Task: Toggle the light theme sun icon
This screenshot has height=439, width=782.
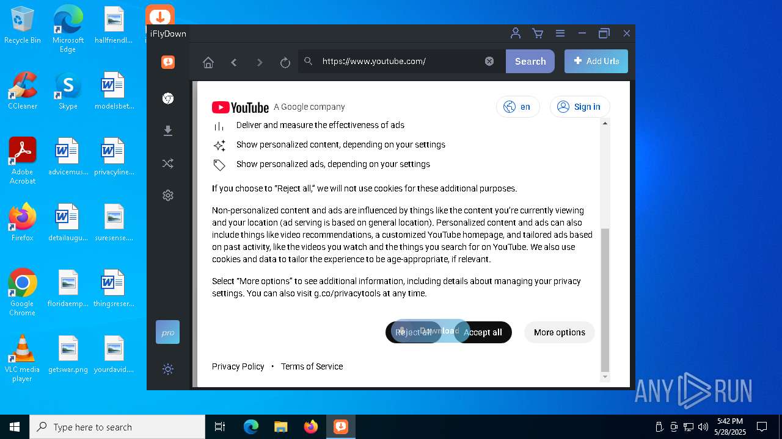Action: point(168,369)
